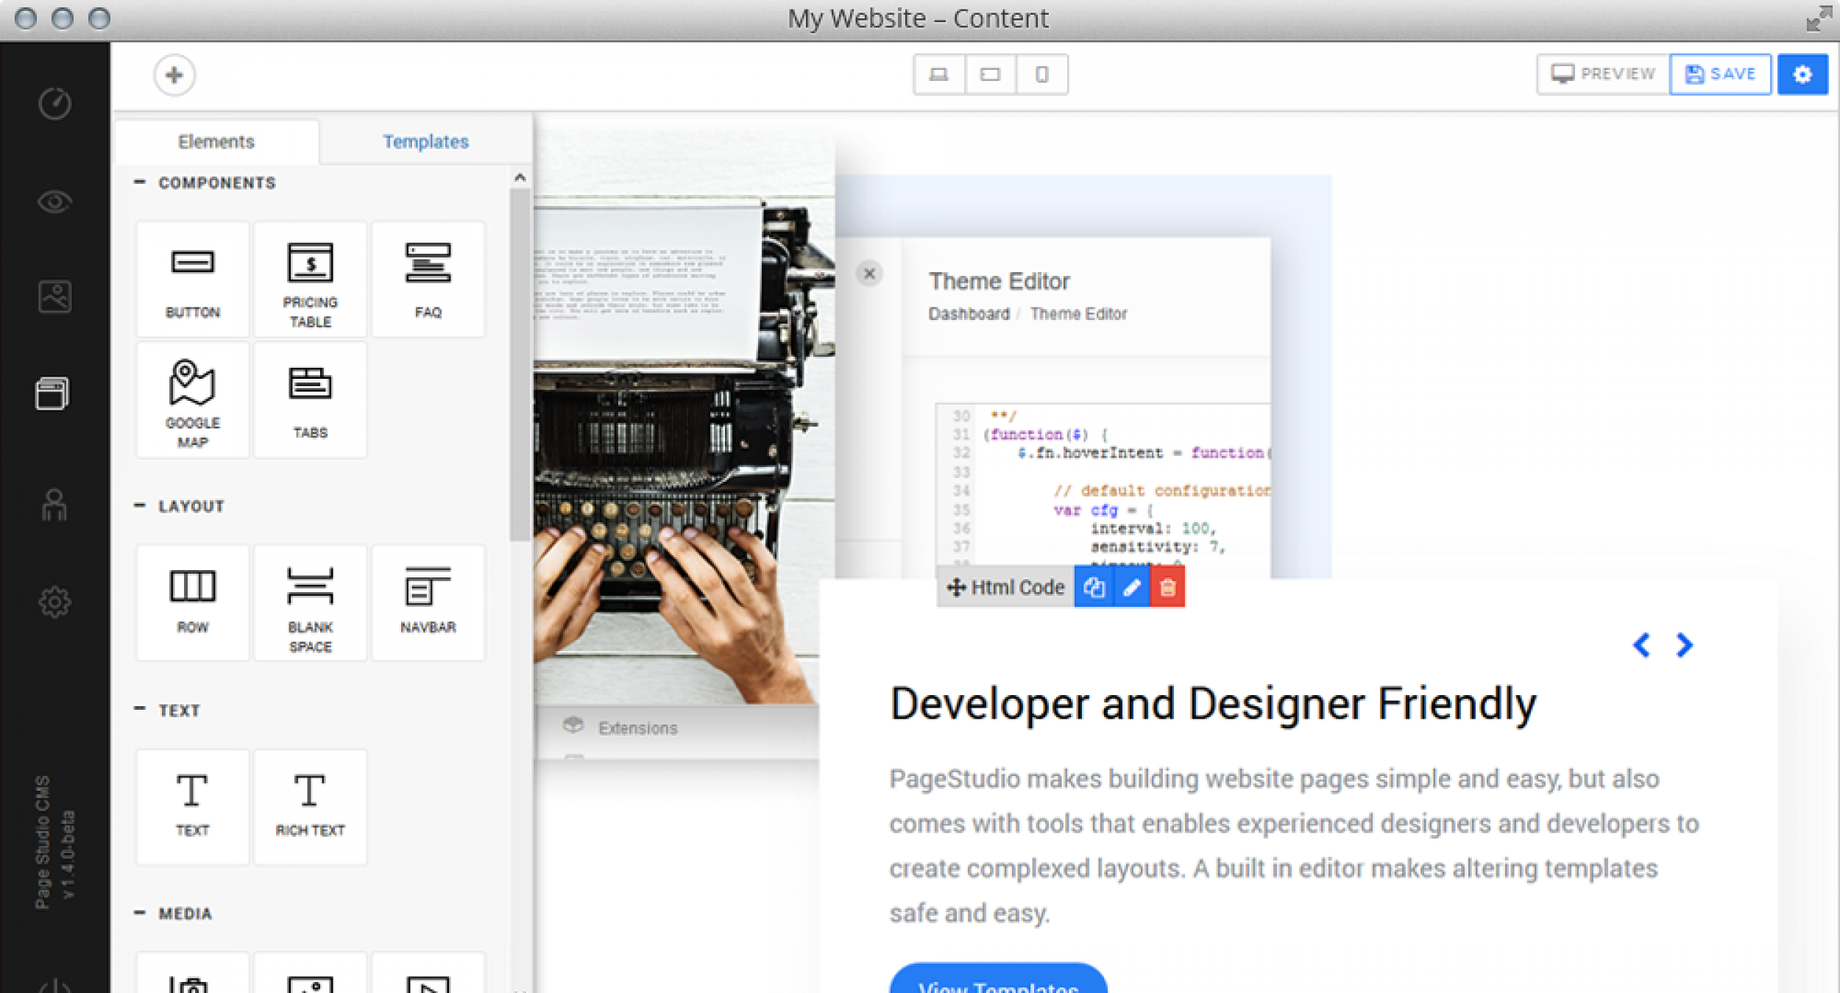This screenshot has width=1840, height=993.
Task: Delete the Html Code block
Action: pos(1168,587)
